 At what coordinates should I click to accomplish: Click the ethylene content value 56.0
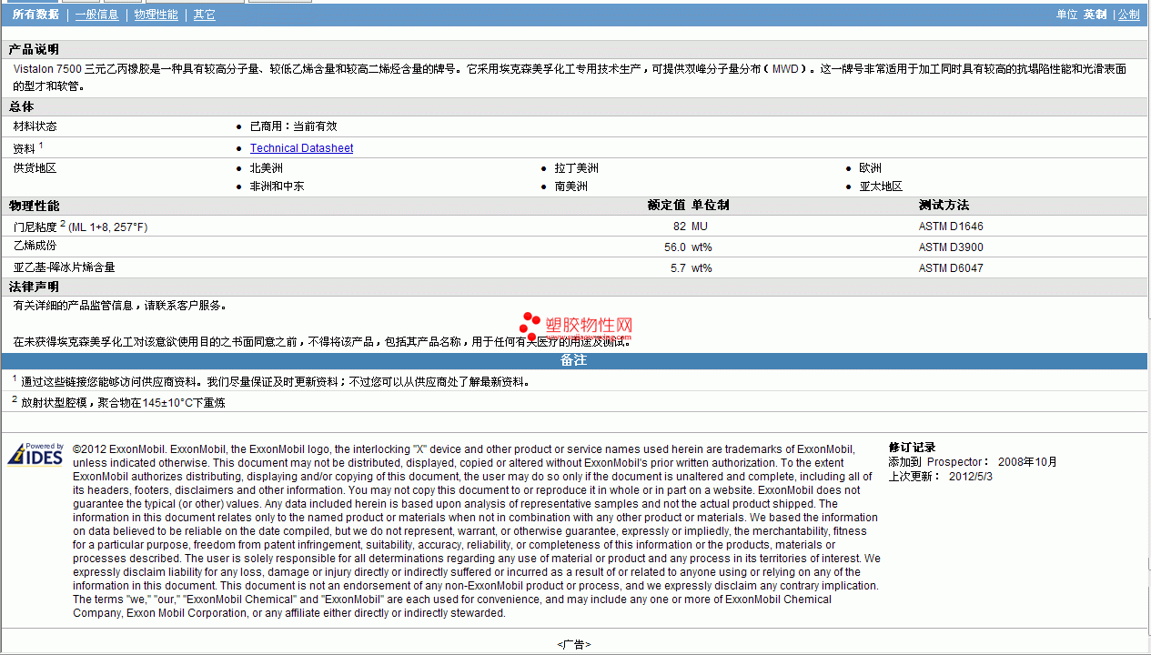pos(675,247)
